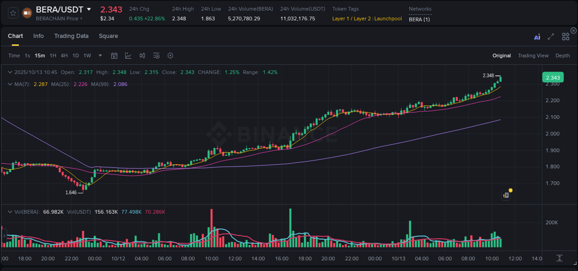Select the 1D timeframe

(75, 55)
